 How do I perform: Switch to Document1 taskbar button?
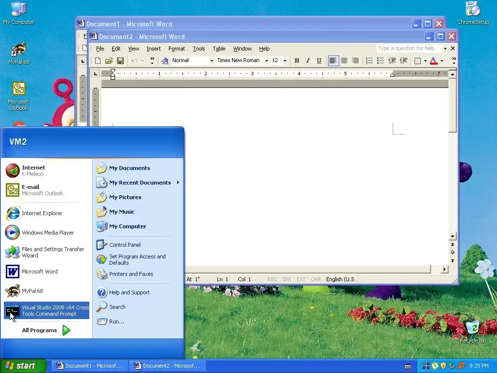pyautogui.click(x=90, y=366)
